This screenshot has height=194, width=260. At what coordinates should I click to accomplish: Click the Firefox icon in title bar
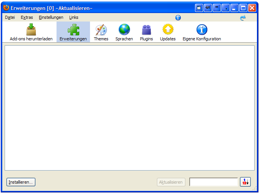click(6, 8)
